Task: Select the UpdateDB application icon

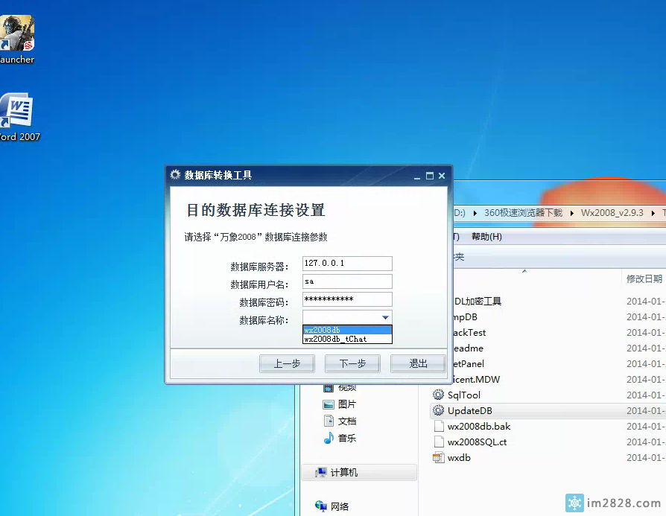Action: click(438, 411)
